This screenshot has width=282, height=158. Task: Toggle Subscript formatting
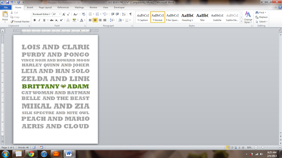56,20
